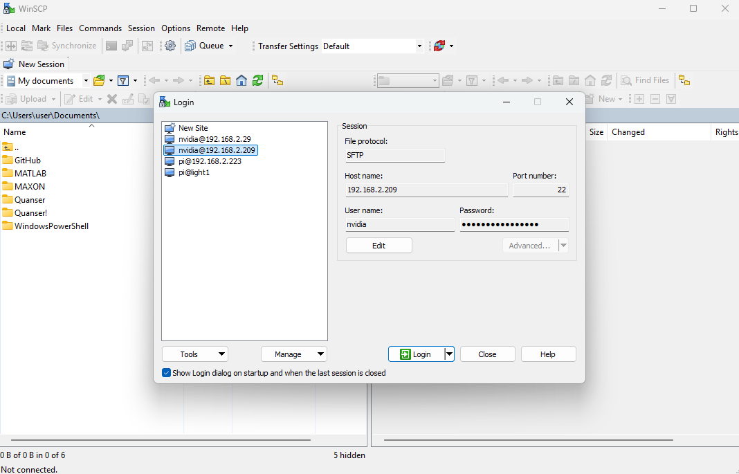The width and height of the screenshot is (739, 474).
Task: Open the Session menu
Action: pos(141,28)
